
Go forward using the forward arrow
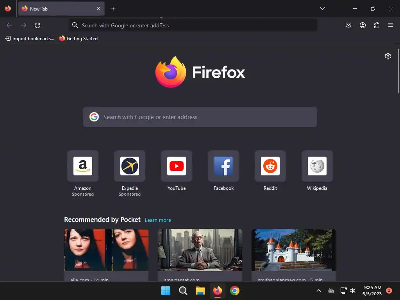tap(23, 25)
